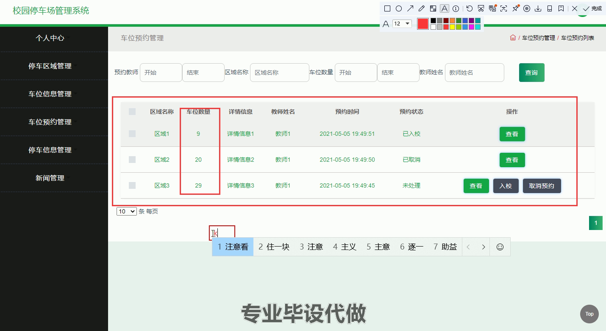This screenshot has width=606, height=331.
Task: Focus the 教师姓名 input field
Action: (475, 73)
